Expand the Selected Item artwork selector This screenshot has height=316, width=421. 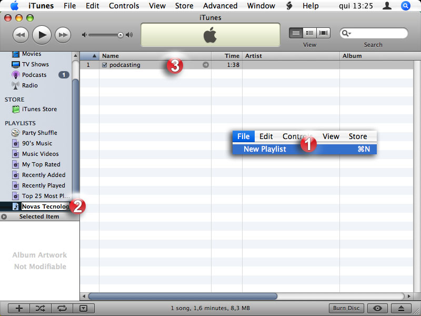[4, 216]
